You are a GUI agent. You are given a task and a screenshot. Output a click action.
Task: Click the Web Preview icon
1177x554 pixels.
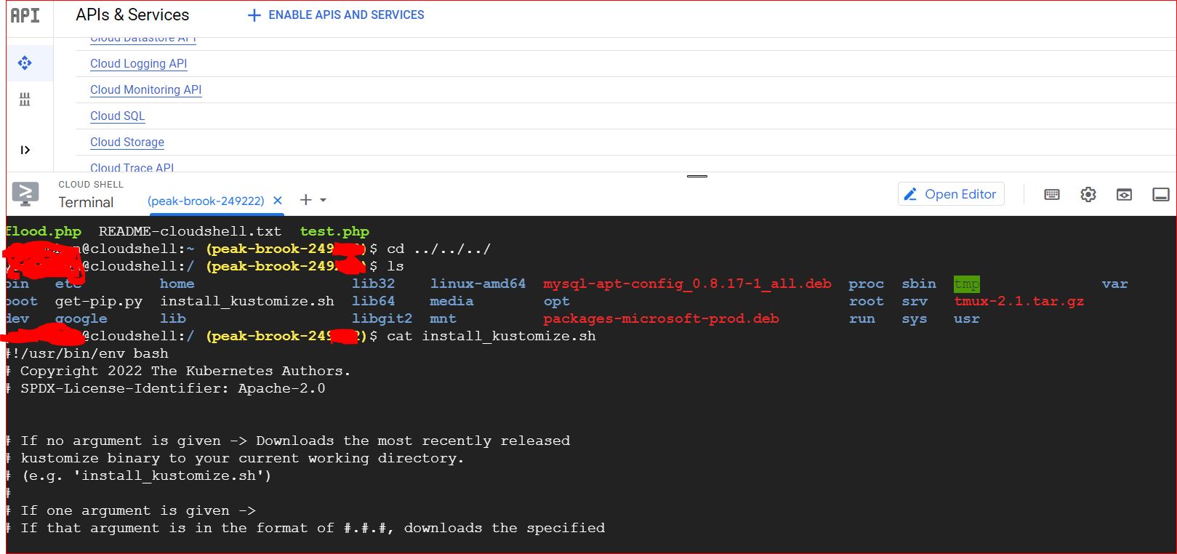[1125, 194]
